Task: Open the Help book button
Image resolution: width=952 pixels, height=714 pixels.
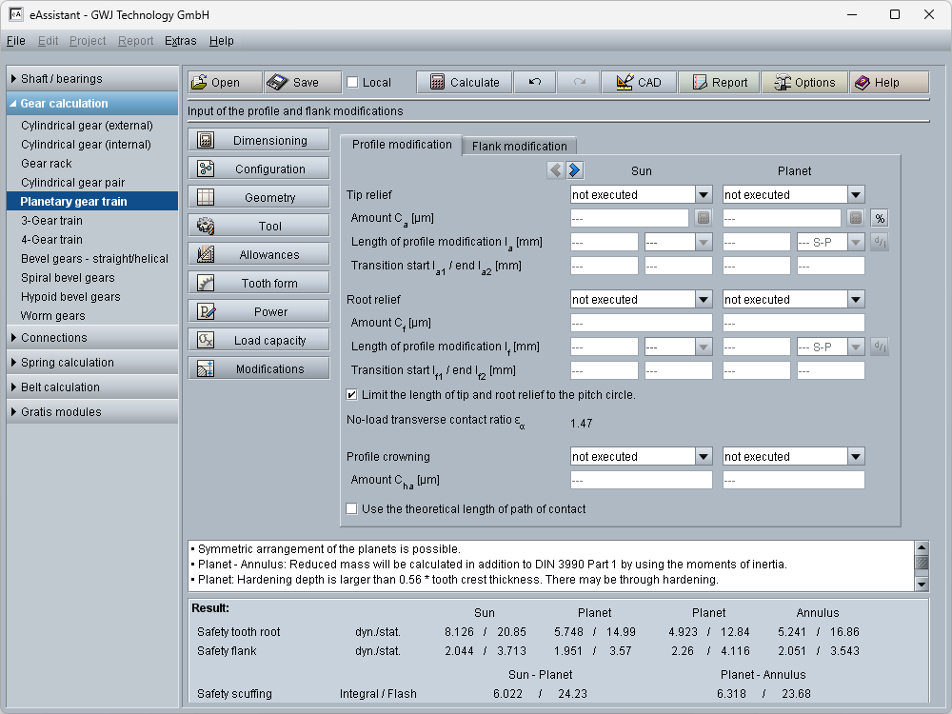Action: [x=889, y=83]
